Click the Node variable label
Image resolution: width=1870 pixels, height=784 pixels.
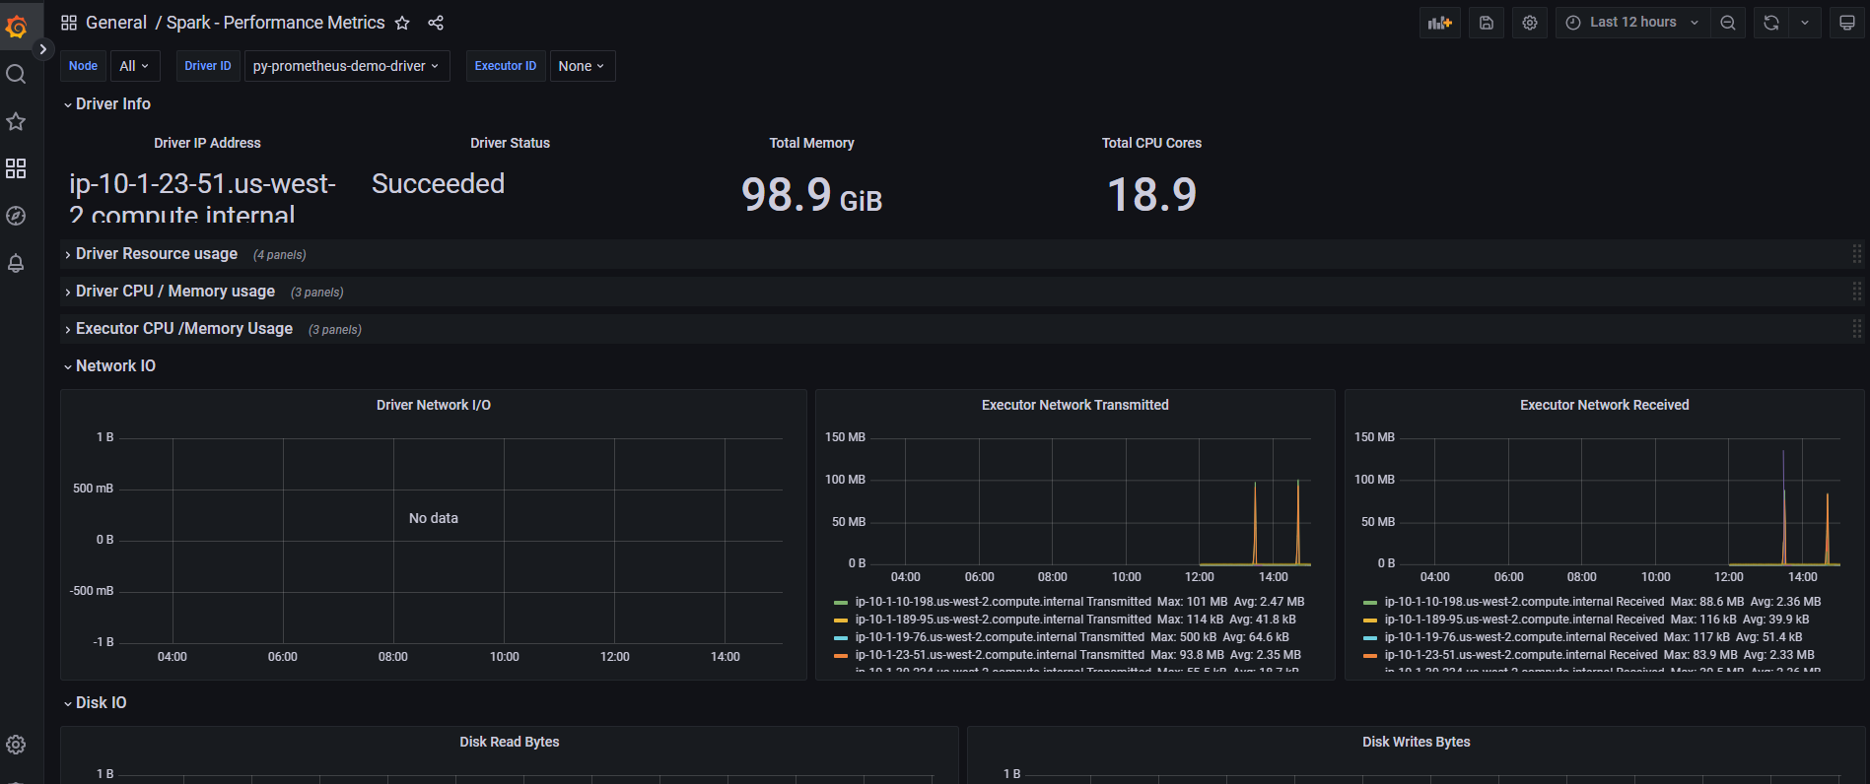(x=83, y=66)
